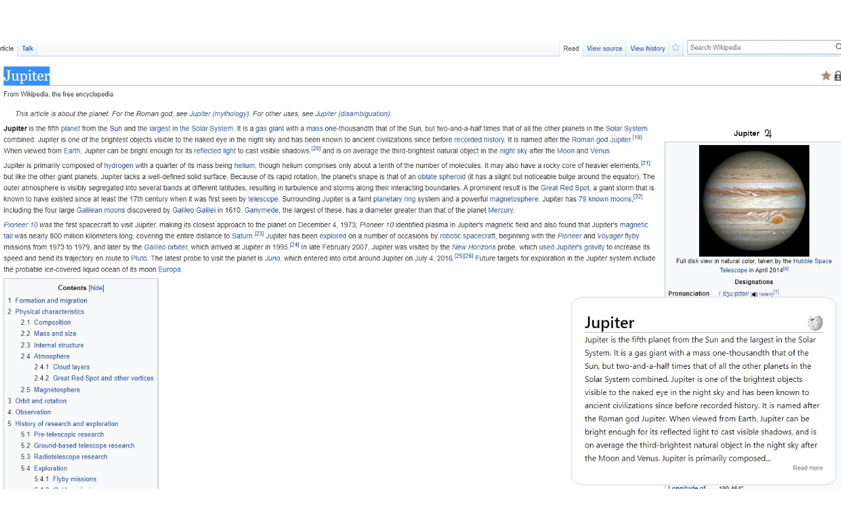Jump to 2.5 Magnetosphere in the contents

pyautogui.click(x=57, y=390)
